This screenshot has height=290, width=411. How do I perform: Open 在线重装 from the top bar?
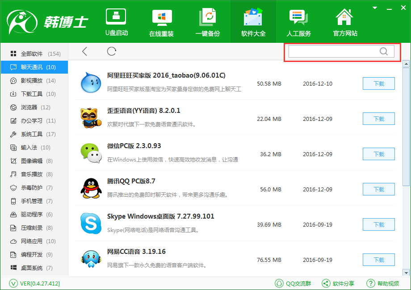162,22
